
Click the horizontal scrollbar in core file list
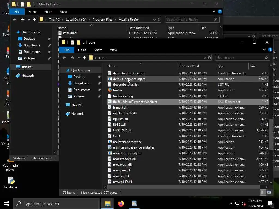183,187
